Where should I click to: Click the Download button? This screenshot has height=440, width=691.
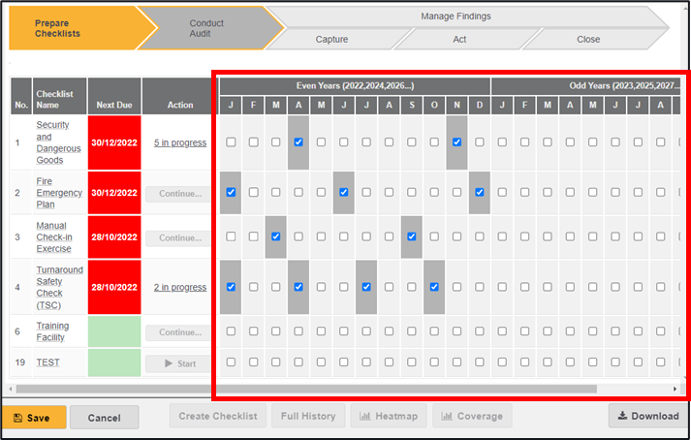point(648,417)
